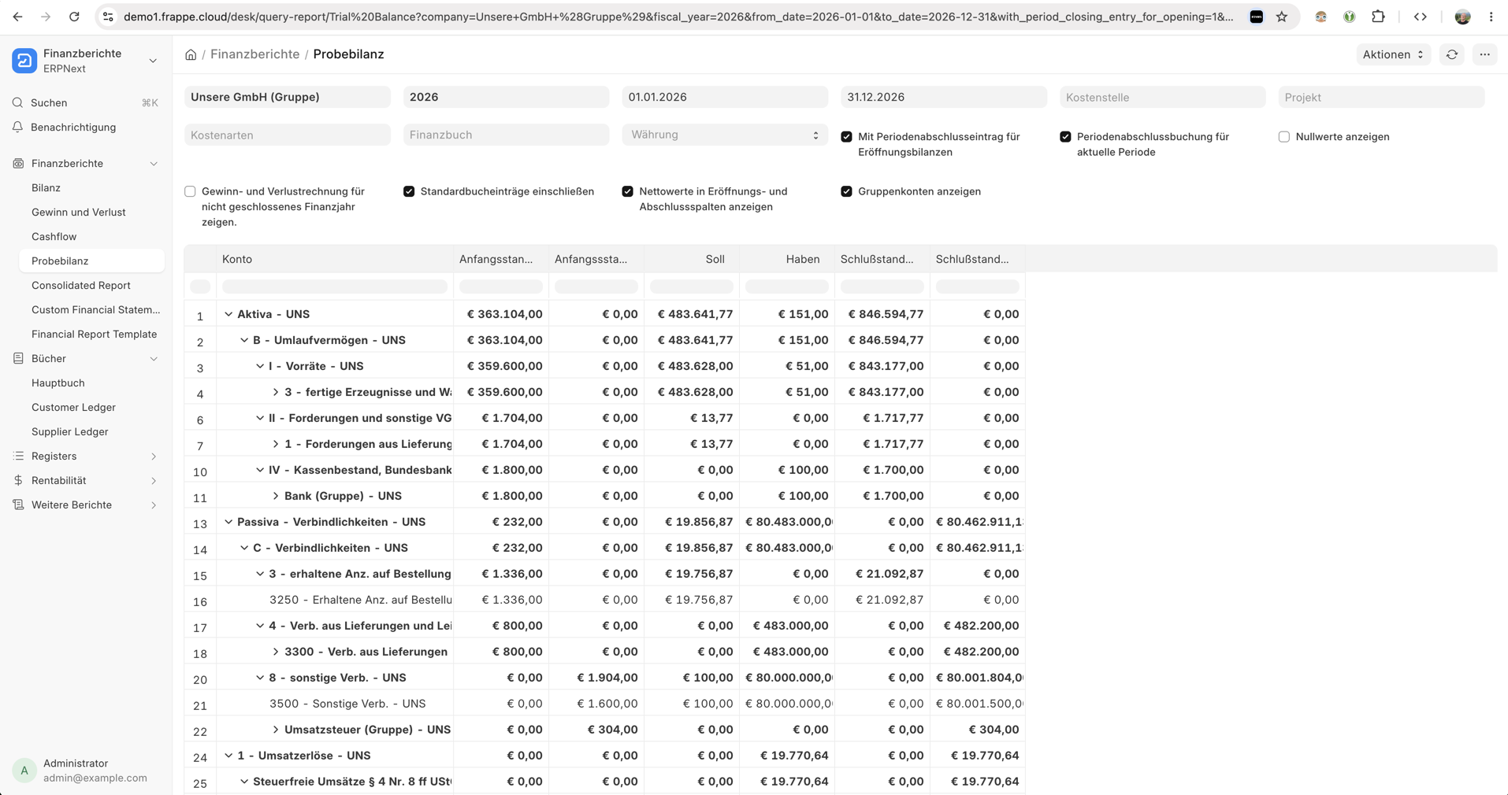1508x795 pixels.
Task: Open the Währung dropdown
Action: click(725, 135)
